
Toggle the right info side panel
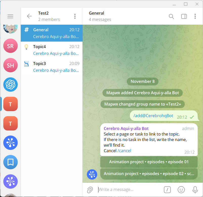click(x=184, y=16)
